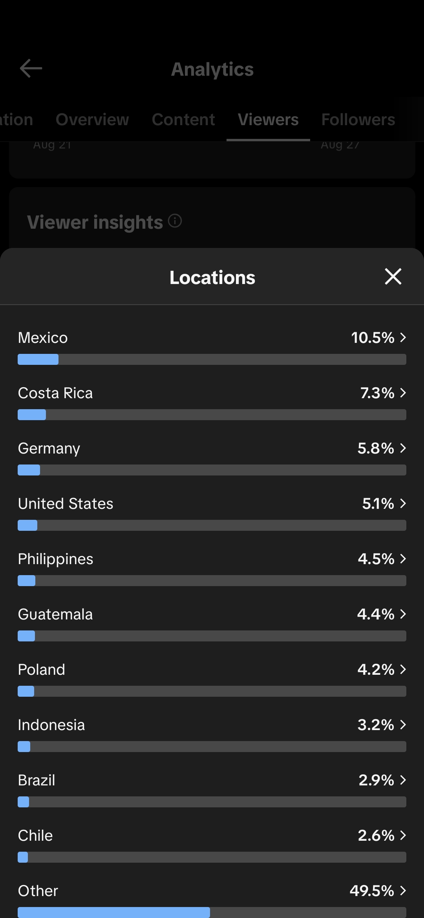The height and width of the screenshot is (918, 424).
Task: Tap the Locations panel title
Action: (212, 277)
